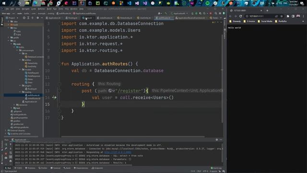Image resolution: width=307 pixels, height=173 pixels.
Task: Open the Build menu
Action: pyautogui.click(x=49, y=9)
